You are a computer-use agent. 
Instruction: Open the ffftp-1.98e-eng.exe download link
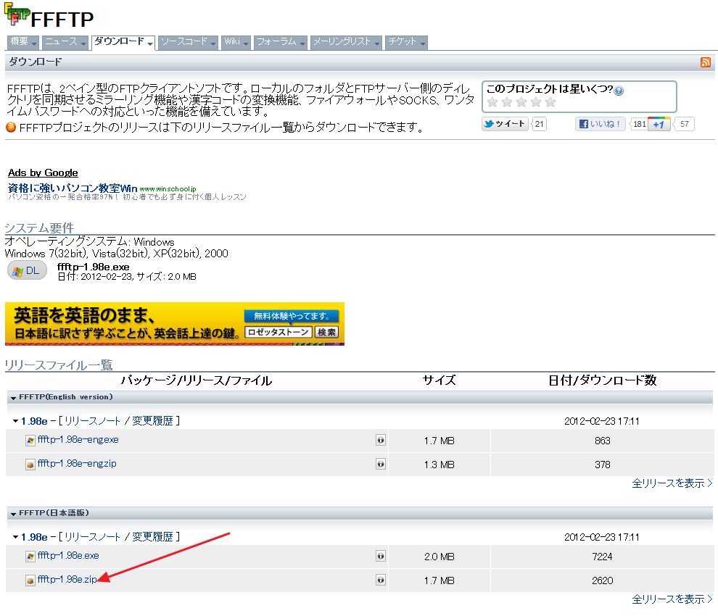click(78, 440)
